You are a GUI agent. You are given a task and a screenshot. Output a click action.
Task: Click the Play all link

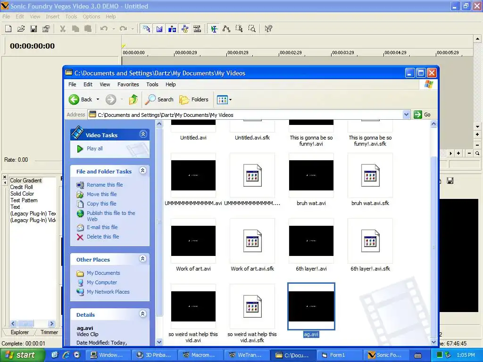94,148
